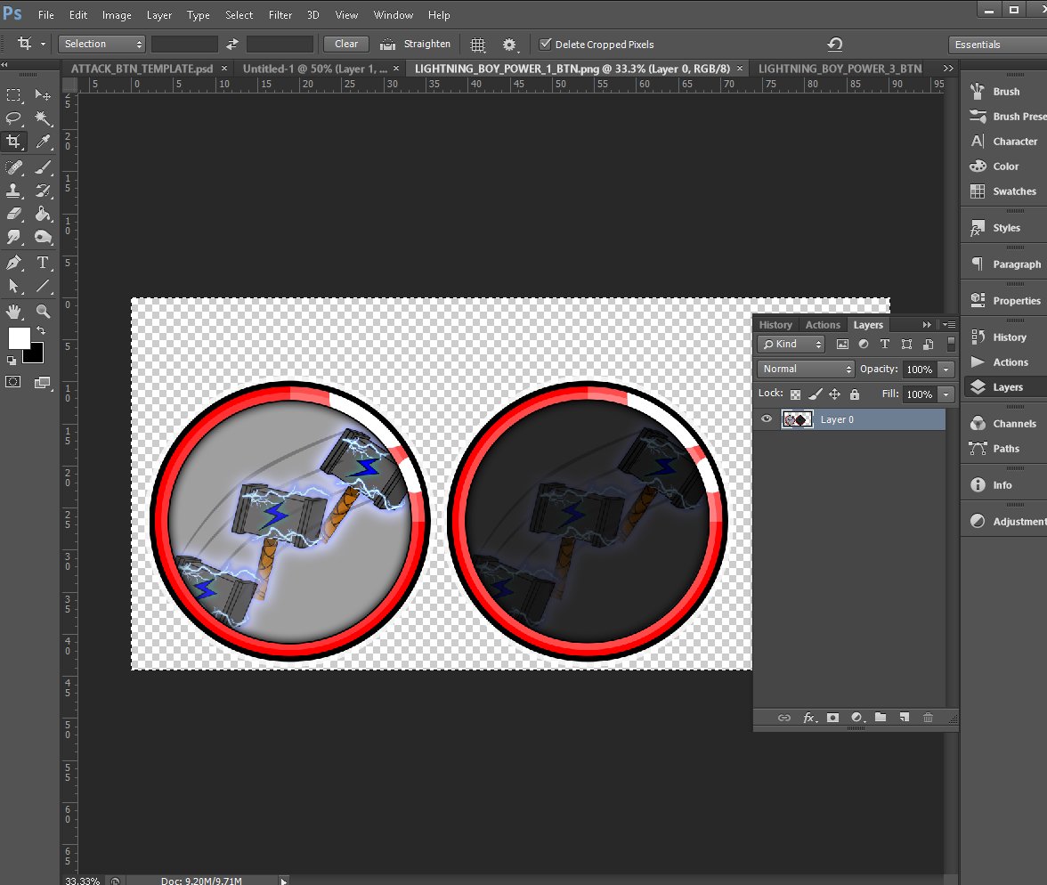
Task: Create a new layer
Action: pyautogui.click(x=905, y=718)
